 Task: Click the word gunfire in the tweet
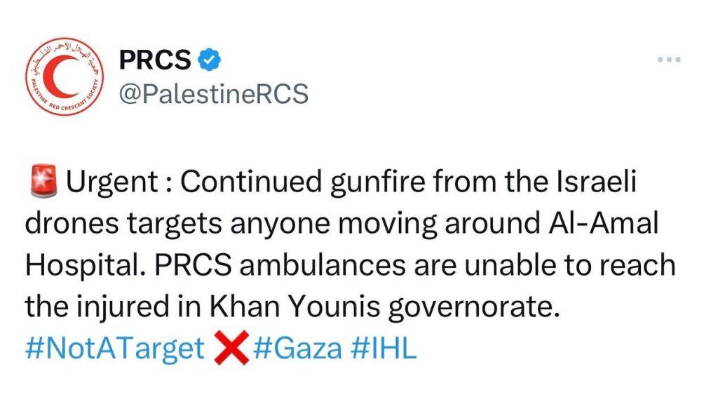tap(378, 182)
